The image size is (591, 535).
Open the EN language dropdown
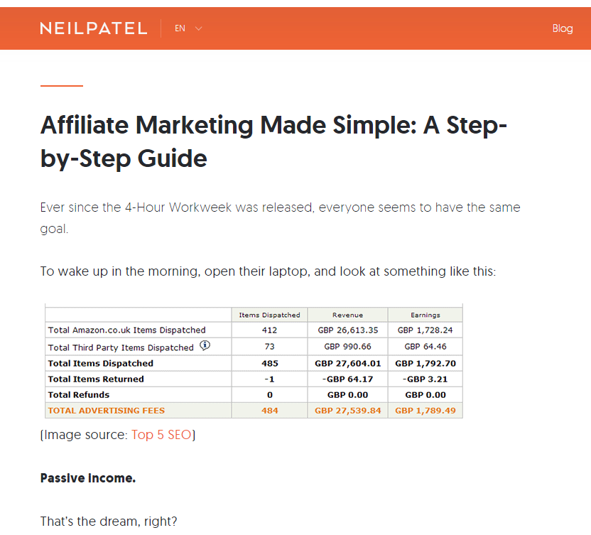coord(180,28)
